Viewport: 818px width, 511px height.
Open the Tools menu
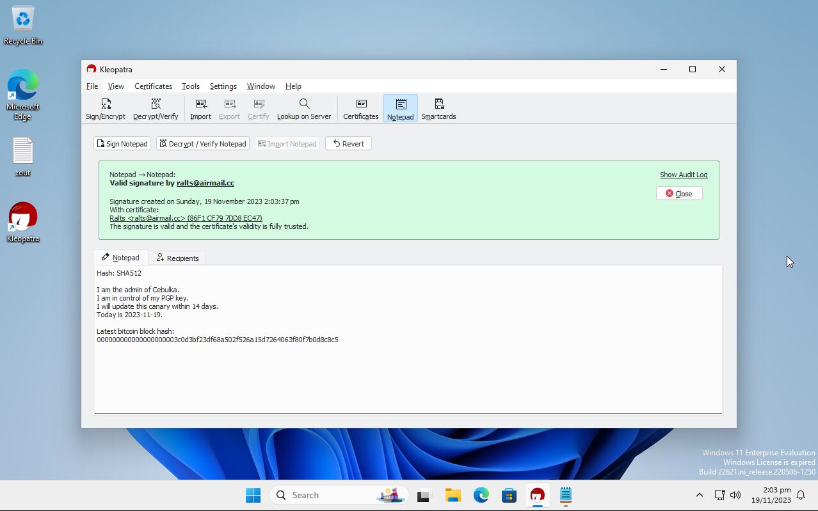click(190, 86)
